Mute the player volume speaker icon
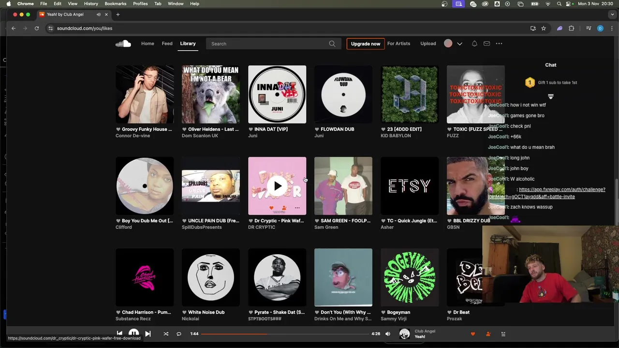This screenshot has width=619, height=348. pos(387,333)
